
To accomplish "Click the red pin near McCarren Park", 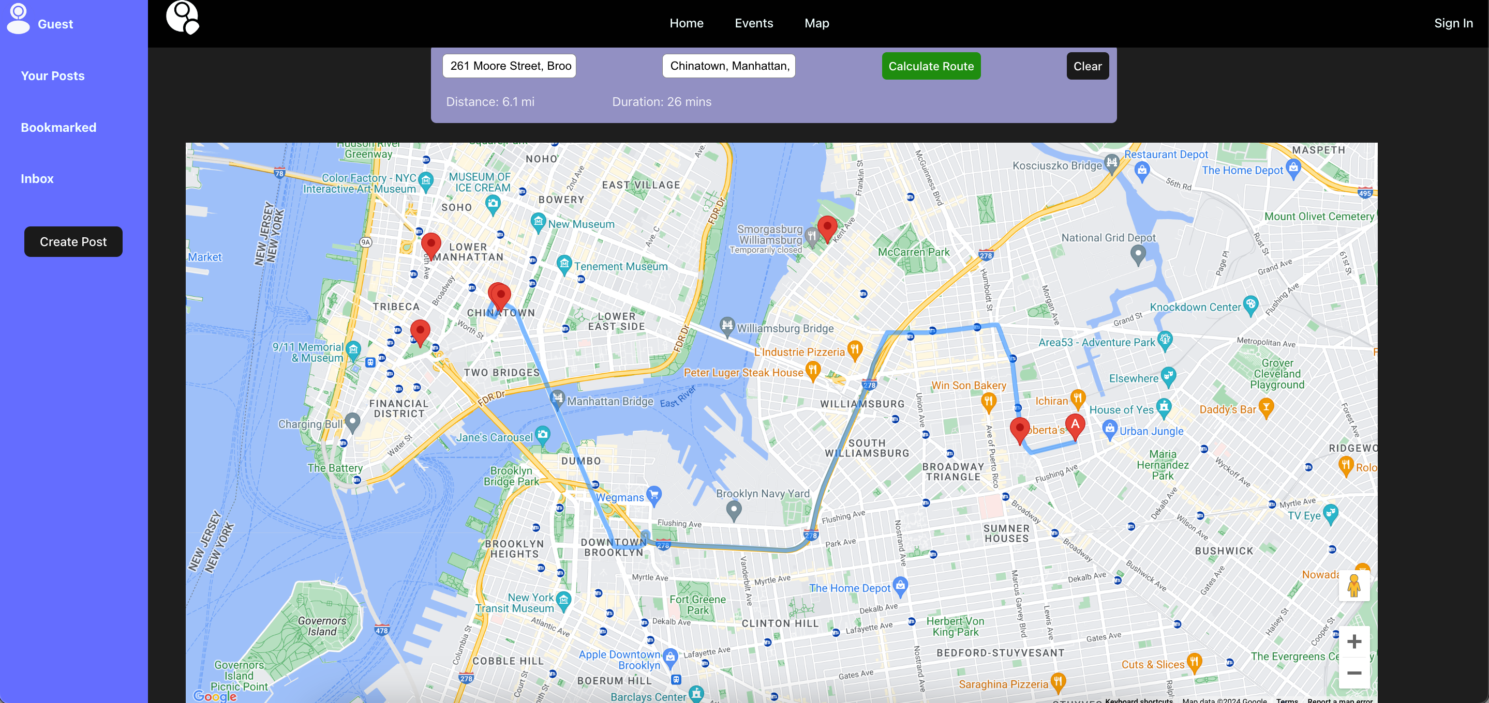I will click(827, 227).
